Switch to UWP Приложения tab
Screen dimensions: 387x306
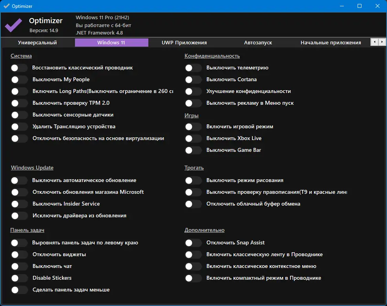coord(184,42)
